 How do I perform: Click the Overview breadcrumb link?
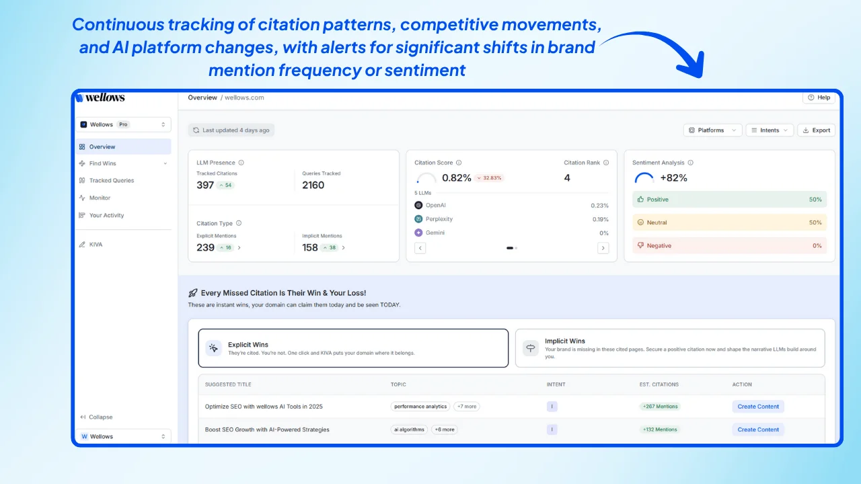(x=202, y=97)
